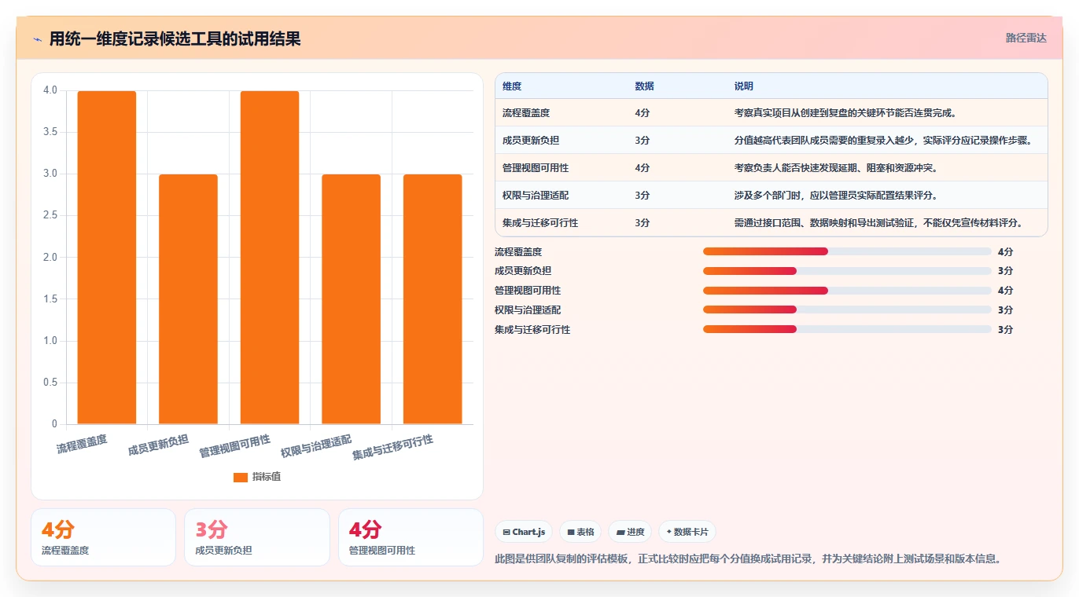The height and width of the screenshot is (597, 1079).
Task: Click the 成员更新负担 progress bar
Action: tap(847, 271)
